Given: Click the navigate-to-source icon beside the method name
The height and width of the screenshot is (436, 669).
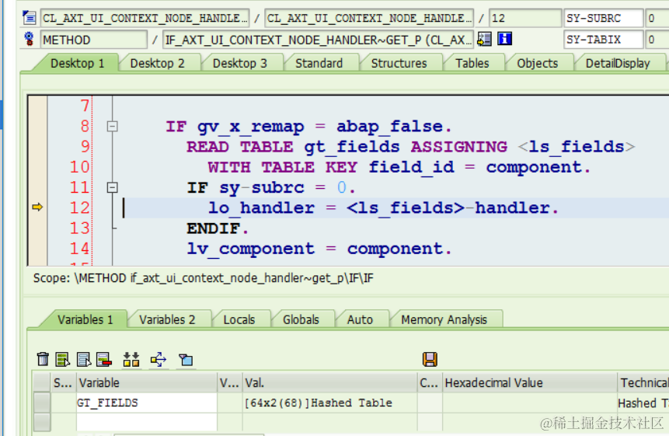Looking at the screenshot, I should tap(484, 40).
